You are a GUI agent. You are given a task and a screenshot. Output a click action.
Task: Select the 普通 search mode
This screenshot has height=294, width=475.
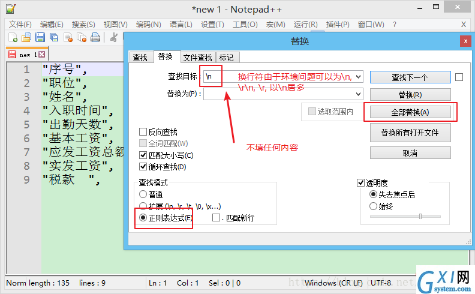pos(143,194)
